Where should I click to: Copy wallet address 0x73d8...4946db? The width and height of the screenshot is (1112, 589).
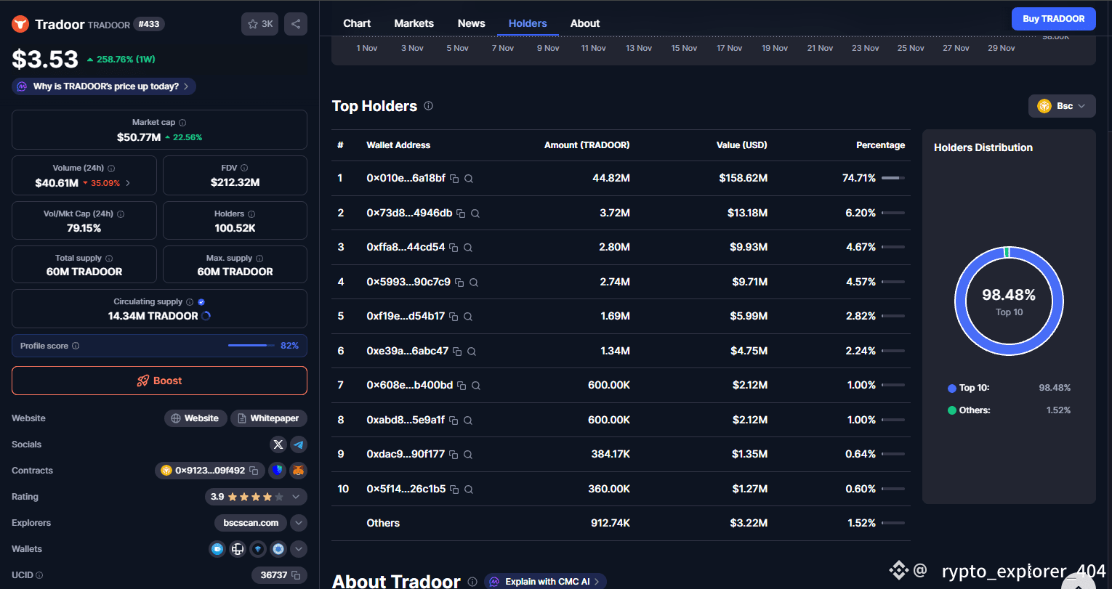(x=461, y=214)
